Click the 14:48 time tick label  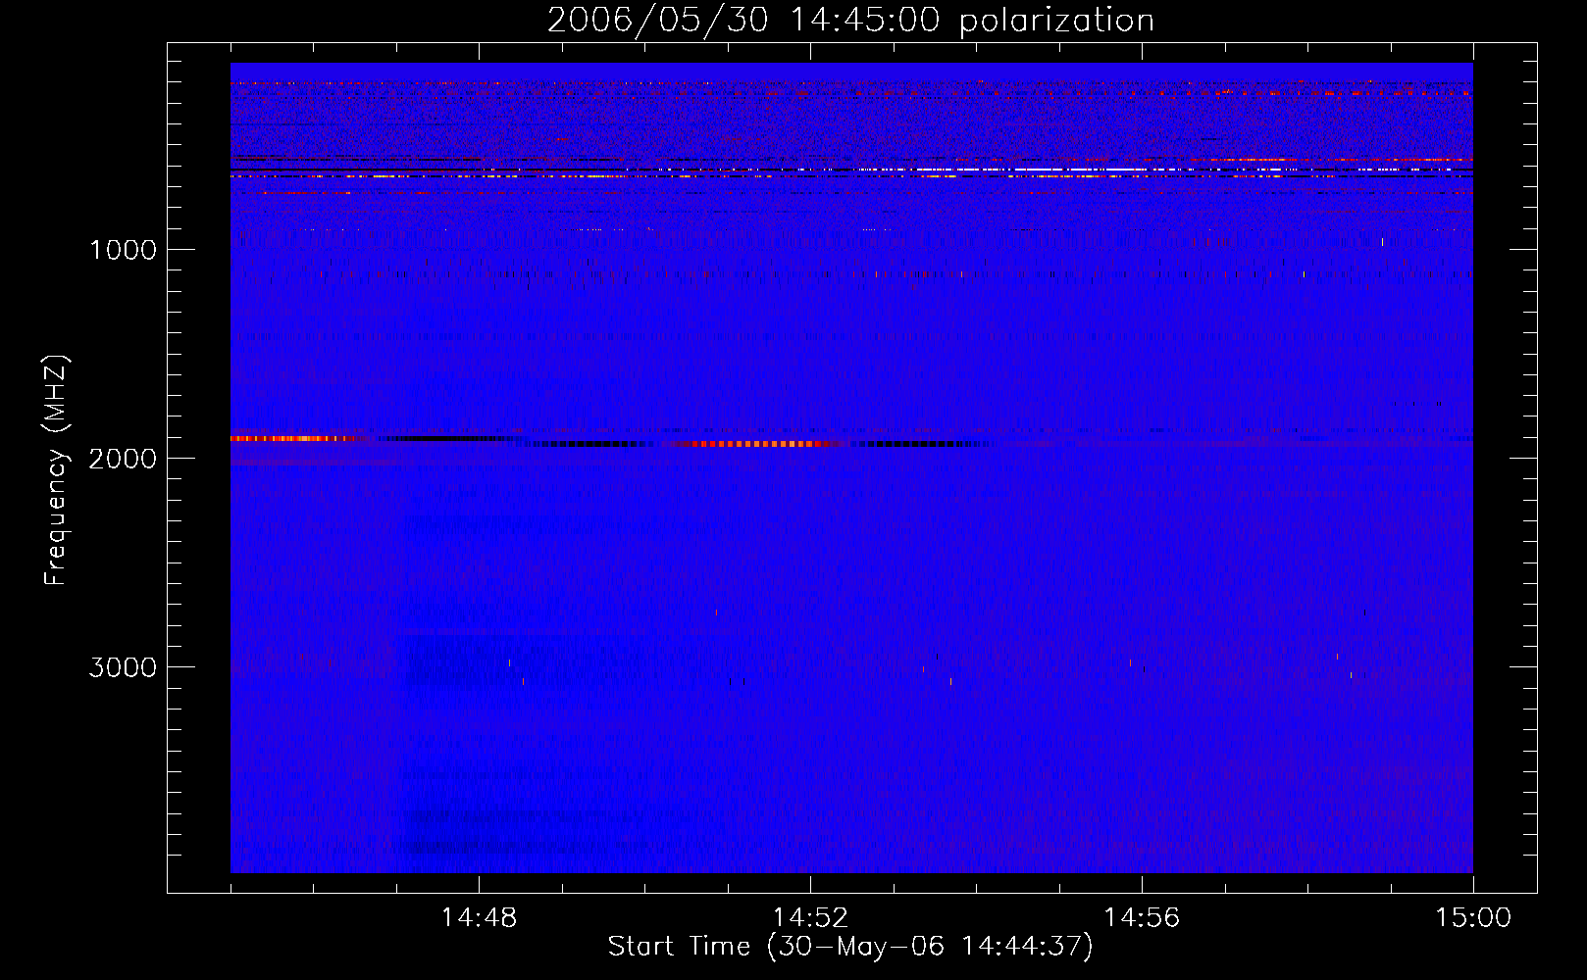click(x=479, y=918)
